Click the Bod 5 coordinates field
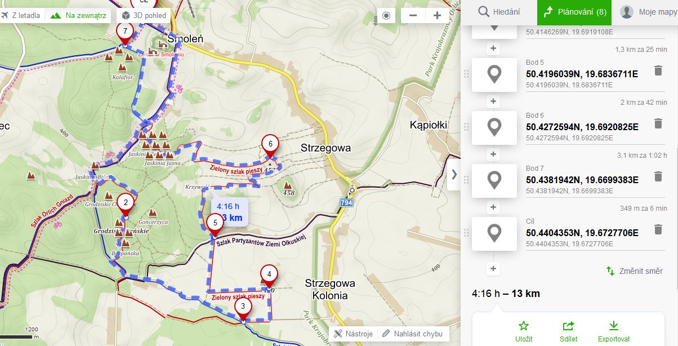 click(x=582, y=74)
